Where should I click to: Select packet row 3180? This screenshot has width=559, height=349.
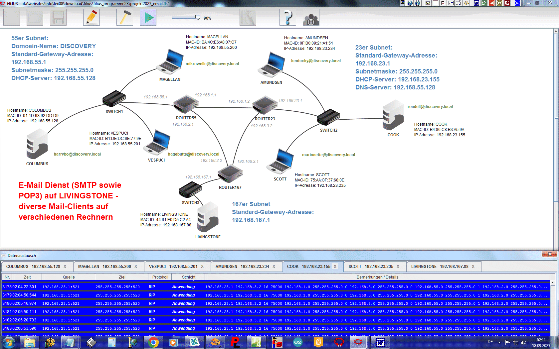276,303
